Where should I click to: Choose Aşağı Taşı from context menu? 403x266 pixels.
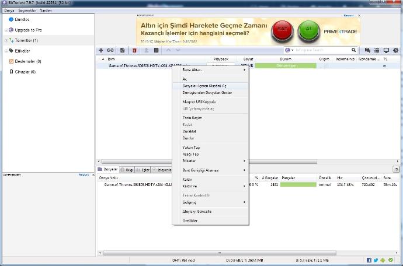coord(210,155)
